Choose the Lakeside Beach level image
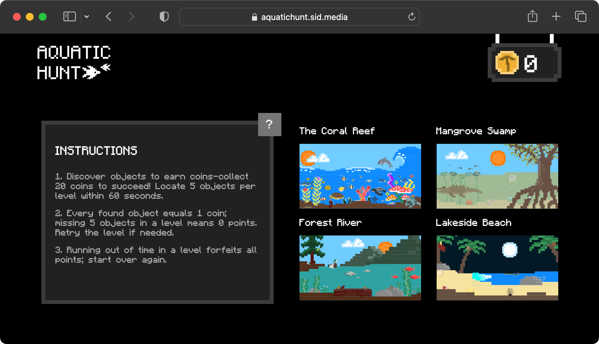 point(497,268)
